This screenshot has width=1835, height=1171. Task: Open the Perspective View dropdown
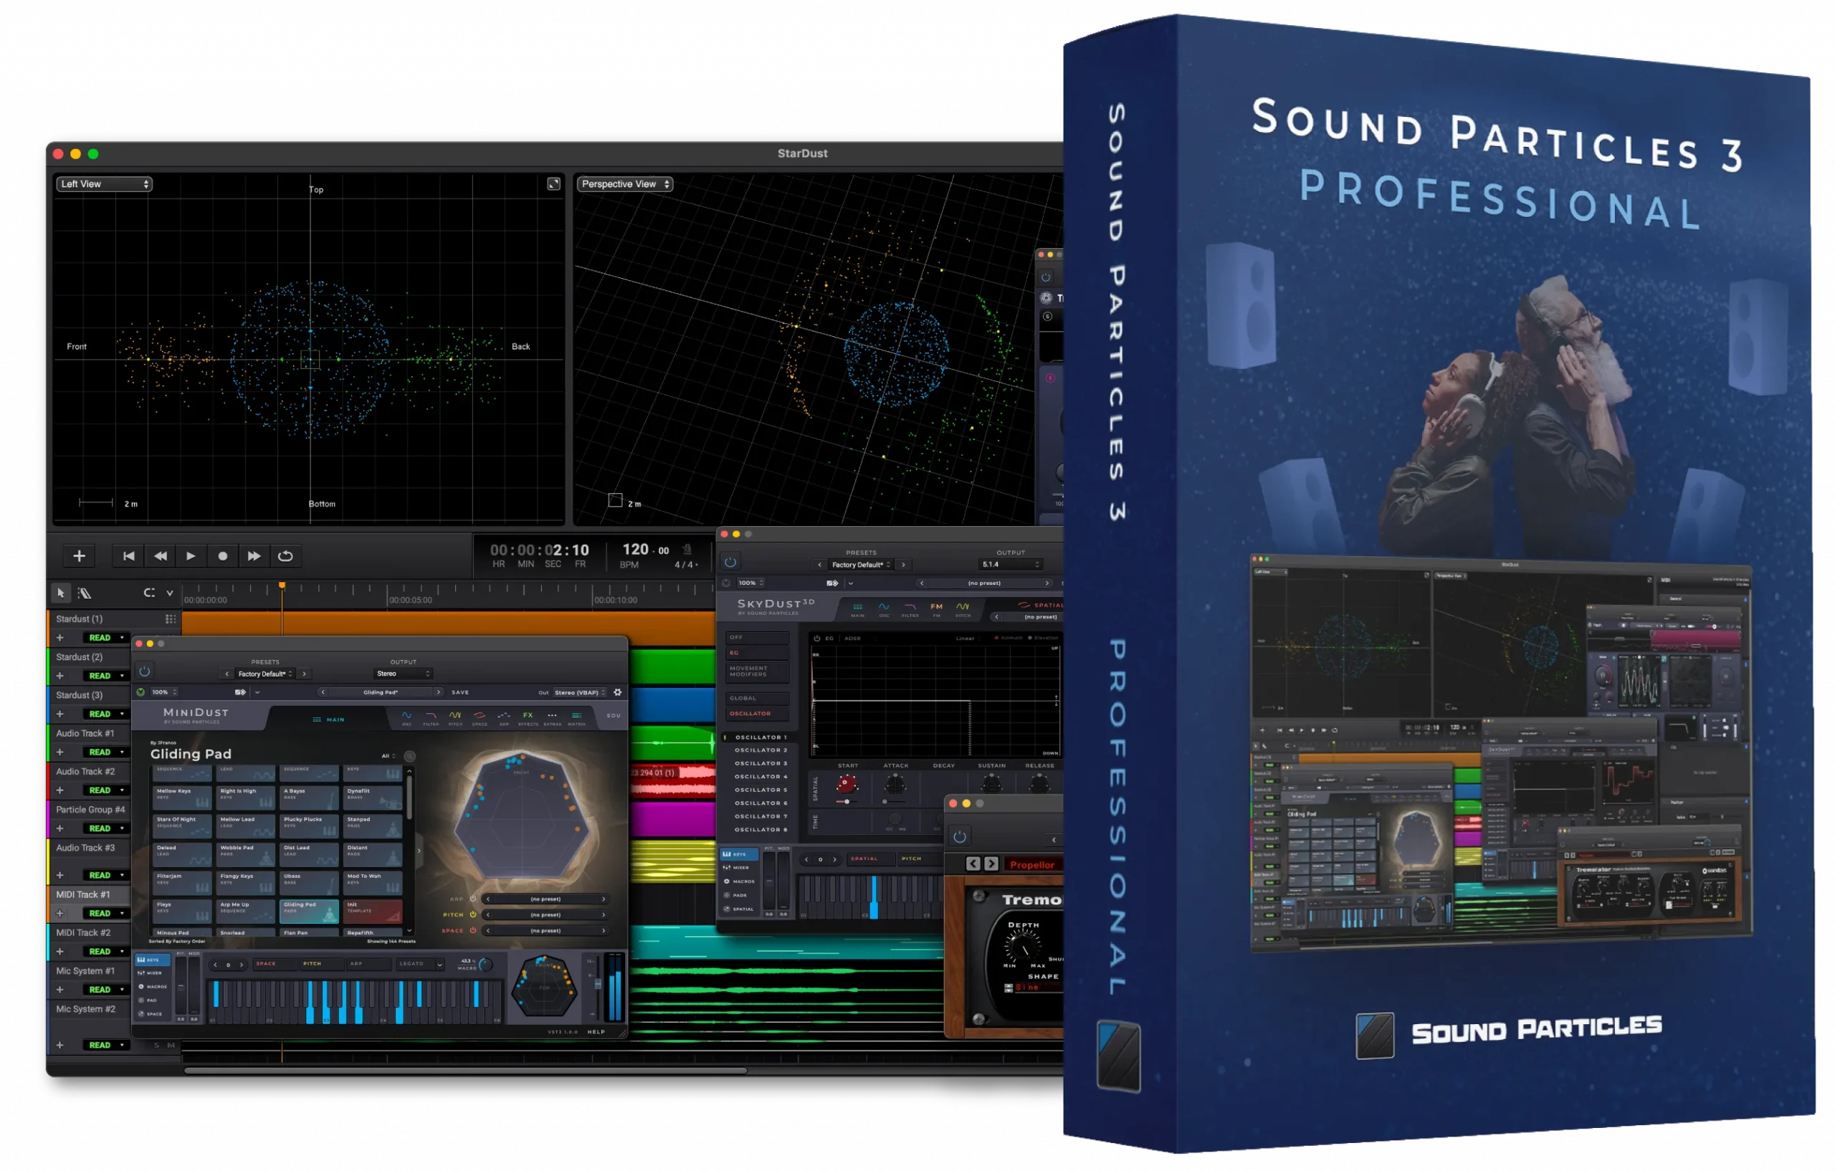pos(624,183)
